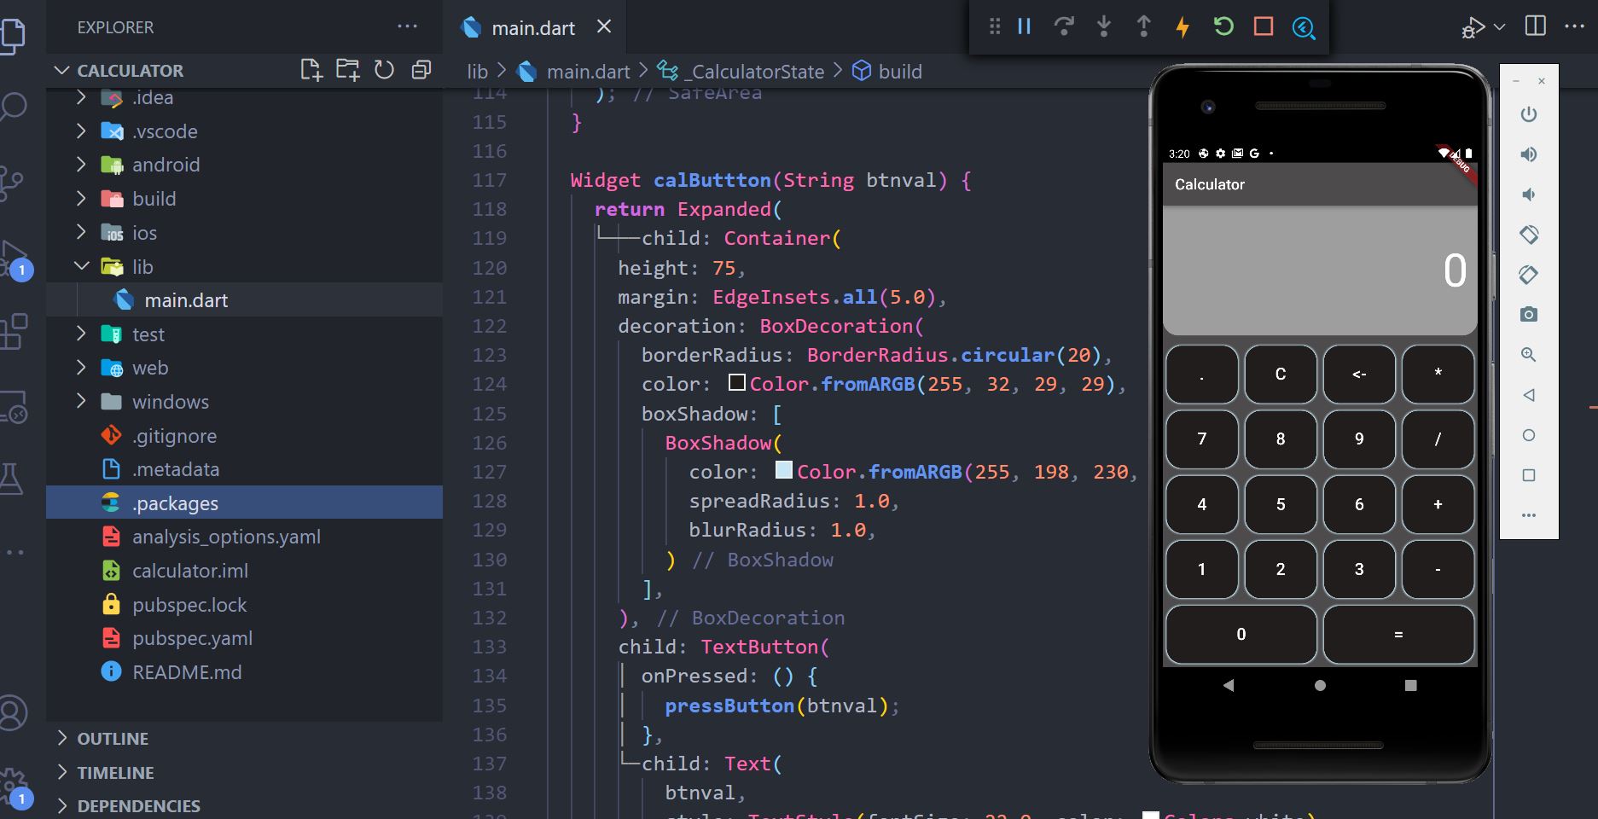Refresh the Explorer with the refresh icon

click(384, 70)
